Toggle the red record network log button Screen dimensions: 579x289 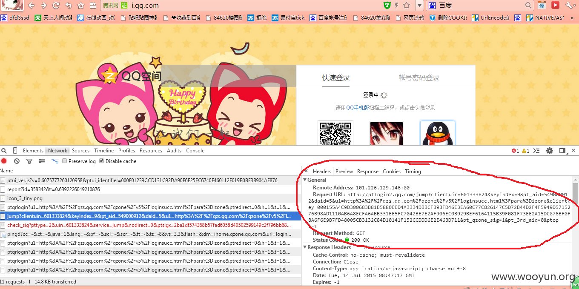(4, 161)
